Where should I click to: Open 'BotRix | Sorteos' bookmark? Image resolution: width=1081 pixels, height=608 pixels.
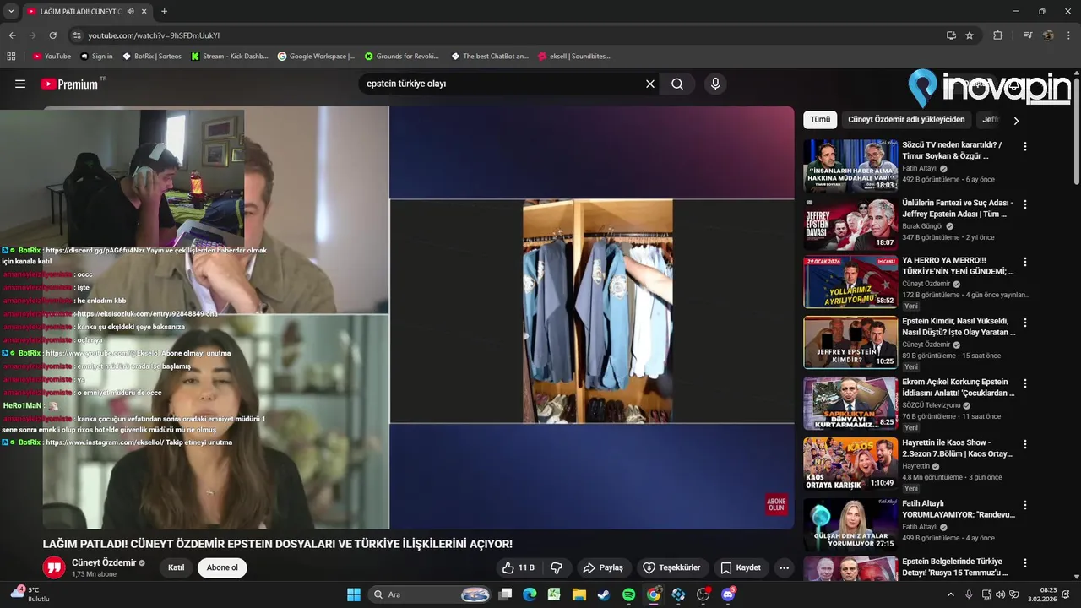152,56
